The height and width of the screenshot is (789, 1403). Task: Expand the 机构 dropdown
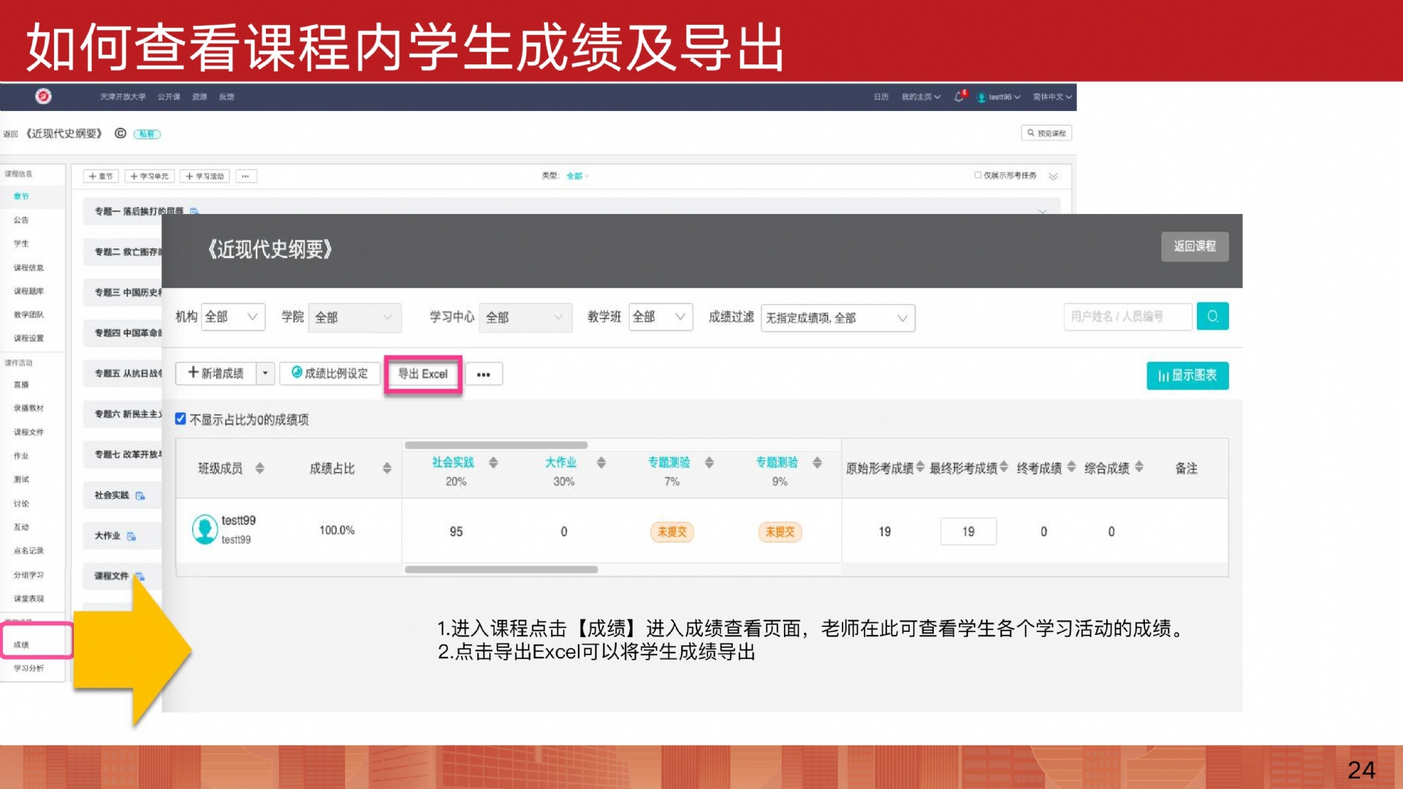pos(232,317)
